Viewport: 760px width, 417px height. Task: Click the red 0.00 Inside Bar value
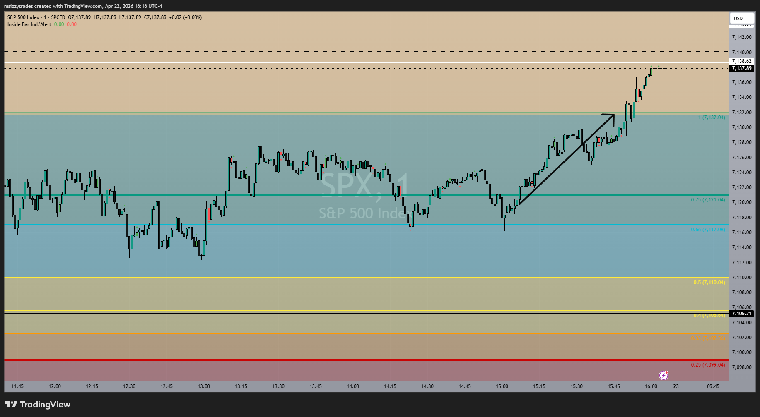[72, 24]
